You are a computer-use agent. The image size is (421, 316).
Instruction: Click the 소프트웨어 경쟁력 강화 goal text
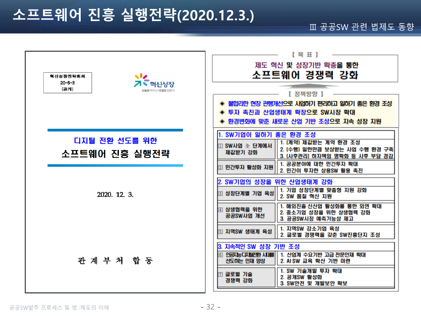tap(305, 75)
